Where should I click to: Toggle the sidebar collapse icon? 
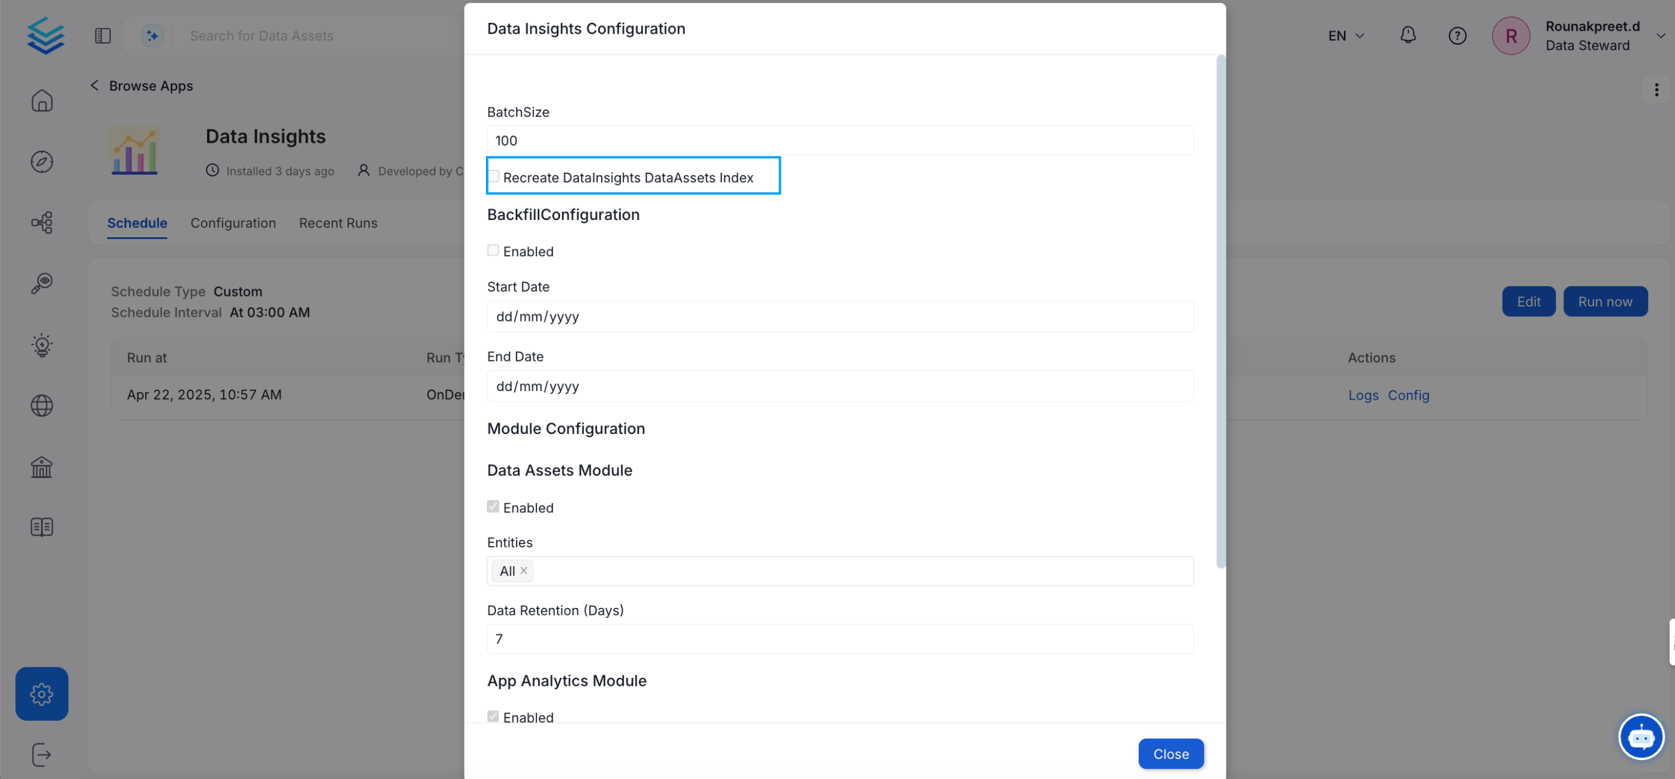[x=103, y=36]
